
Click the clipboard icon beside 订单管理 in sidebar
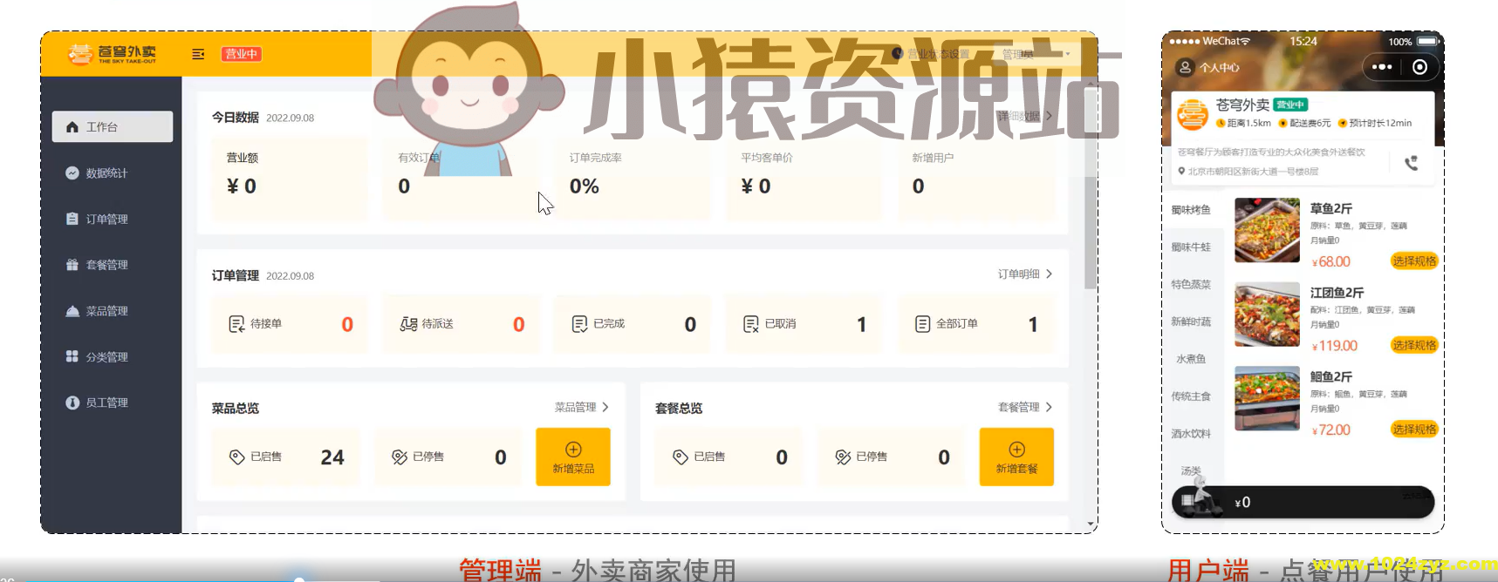pos(72,219)
